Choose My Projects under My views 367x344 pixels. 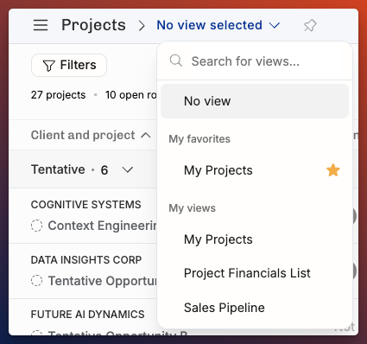coord(255,239)
